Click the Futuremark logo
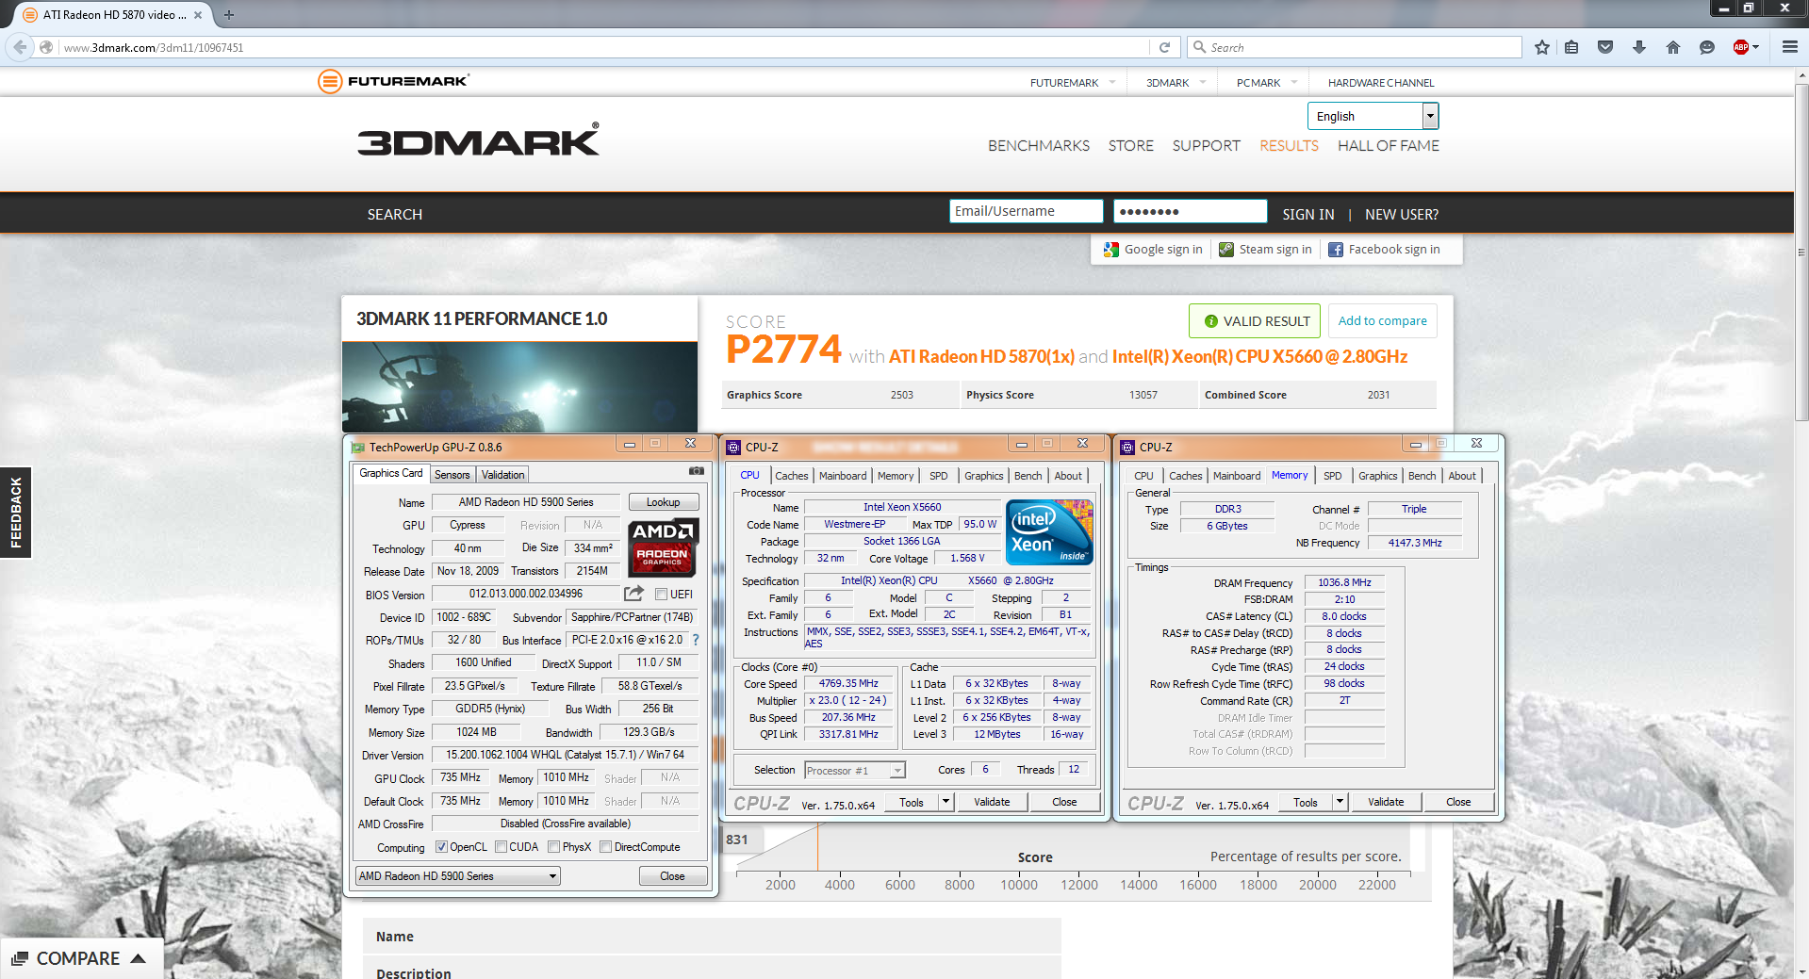Screen dimensions: 1809x979 (394, 82)
